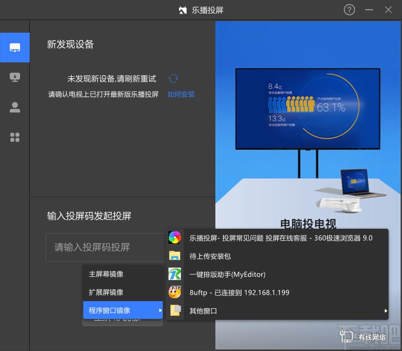Click the cast code input field
Viewport: 402px width, 351px height.
106,247
